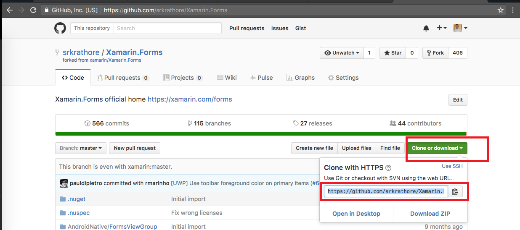Click the browser address bar URL

click(x=165, y=10)
